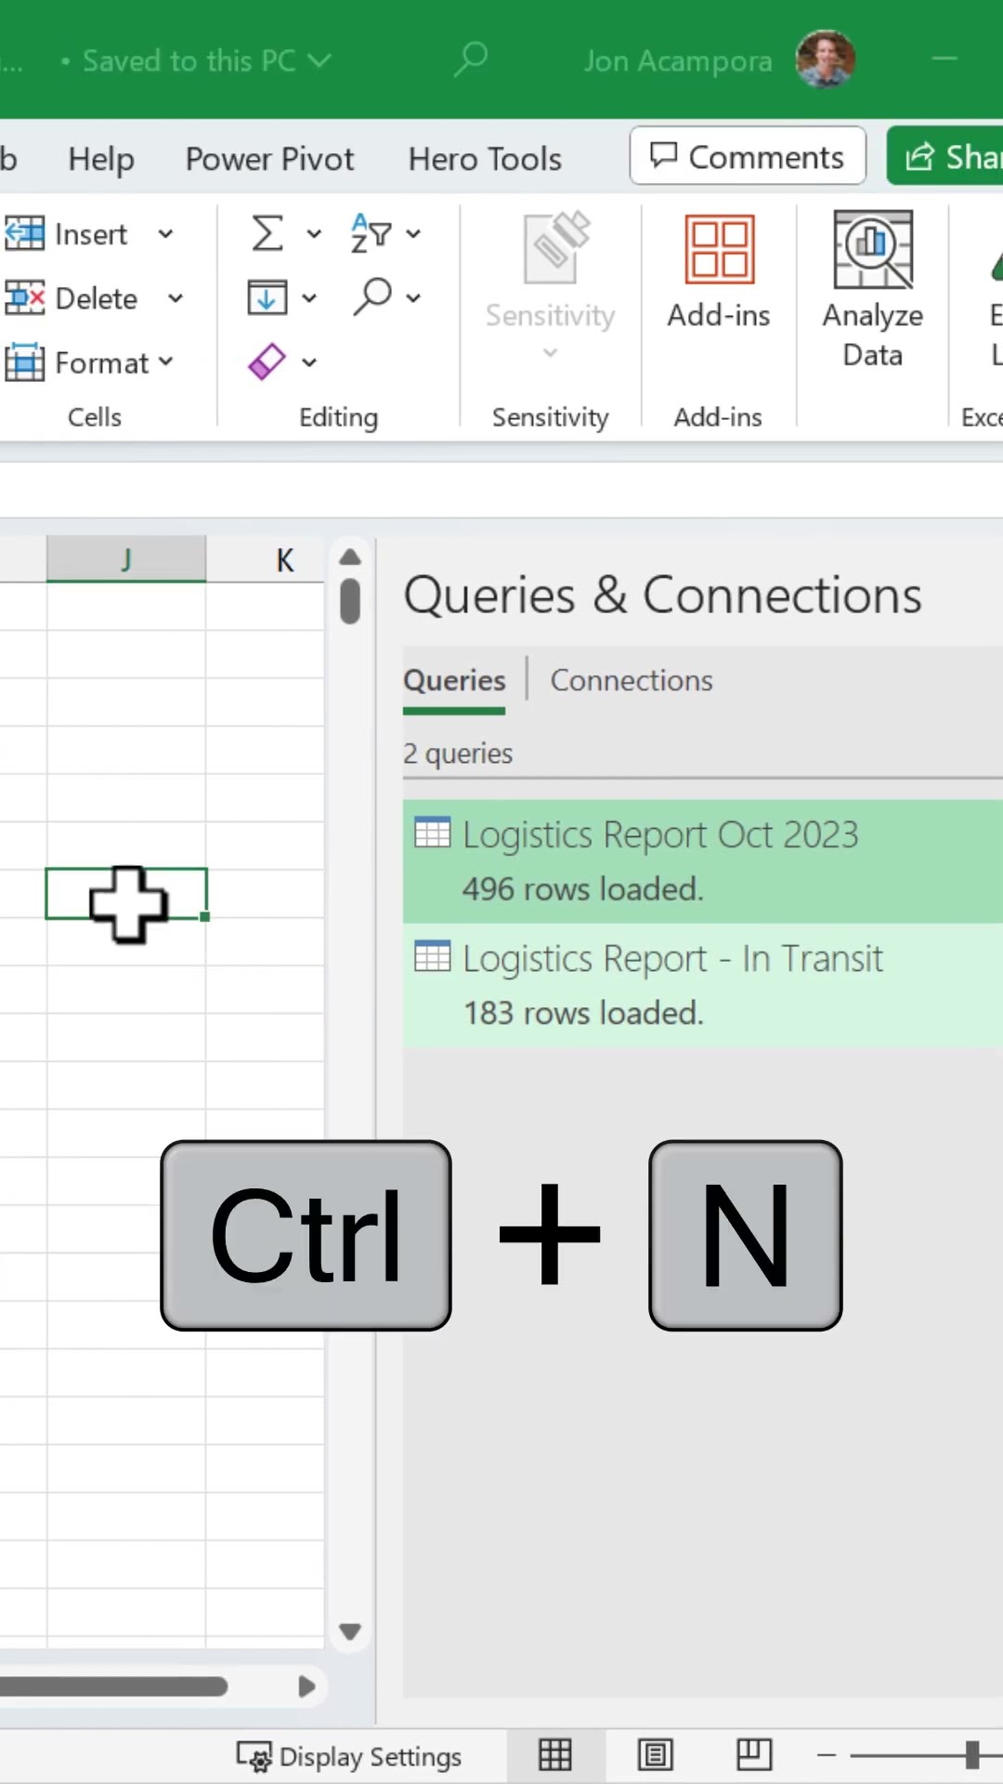The image size is (1003, 1784).
Task: Click the Clear eraser icon
Action: point(267,361)
